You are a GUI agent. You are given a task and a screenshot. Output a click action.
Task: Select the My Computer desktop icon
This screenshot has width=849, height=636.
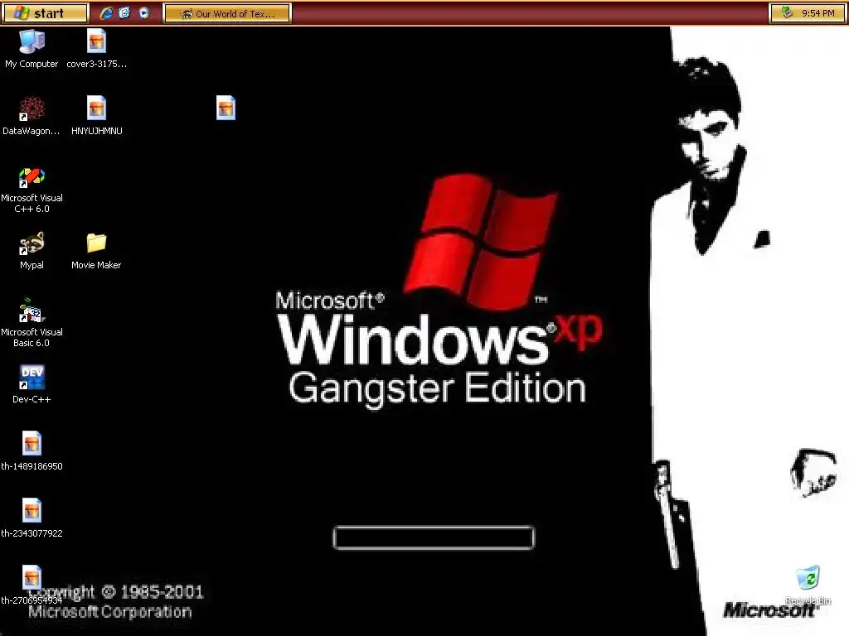click(32, 49)
